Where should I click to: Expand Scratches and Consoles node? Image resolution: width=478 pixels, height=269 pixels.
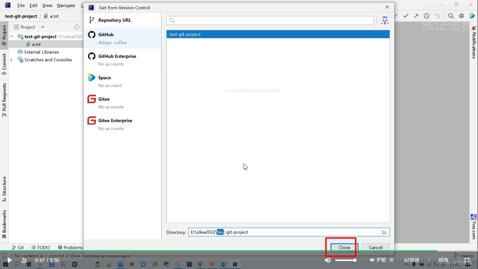click(12, 60)
